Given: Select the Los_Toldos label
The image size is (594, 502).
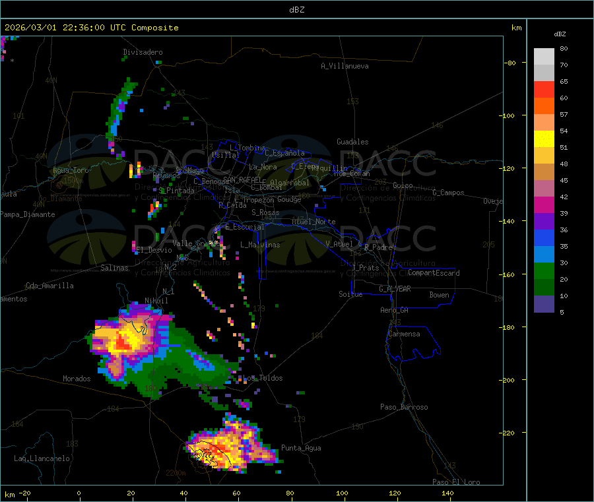Looking at the screenshot, I should (x=263, y=378).
